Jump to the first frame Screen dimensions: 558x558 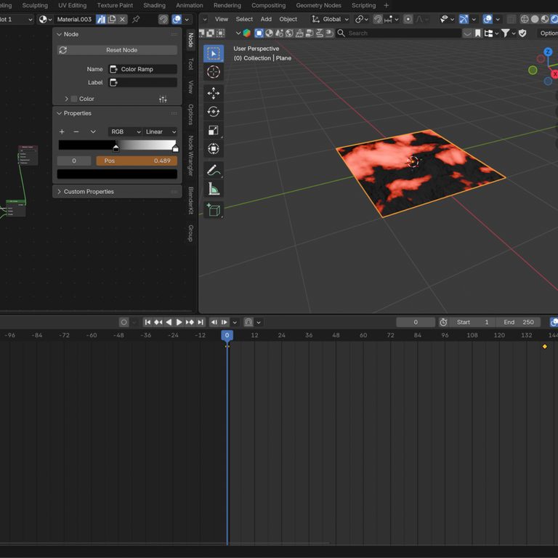pos(147,322)
